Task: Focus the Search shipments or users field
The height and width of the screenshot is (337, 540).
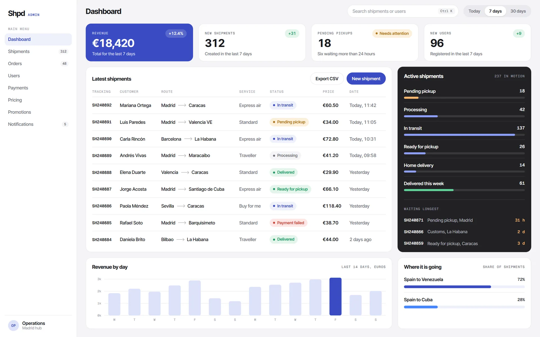Action: point(403,11)
